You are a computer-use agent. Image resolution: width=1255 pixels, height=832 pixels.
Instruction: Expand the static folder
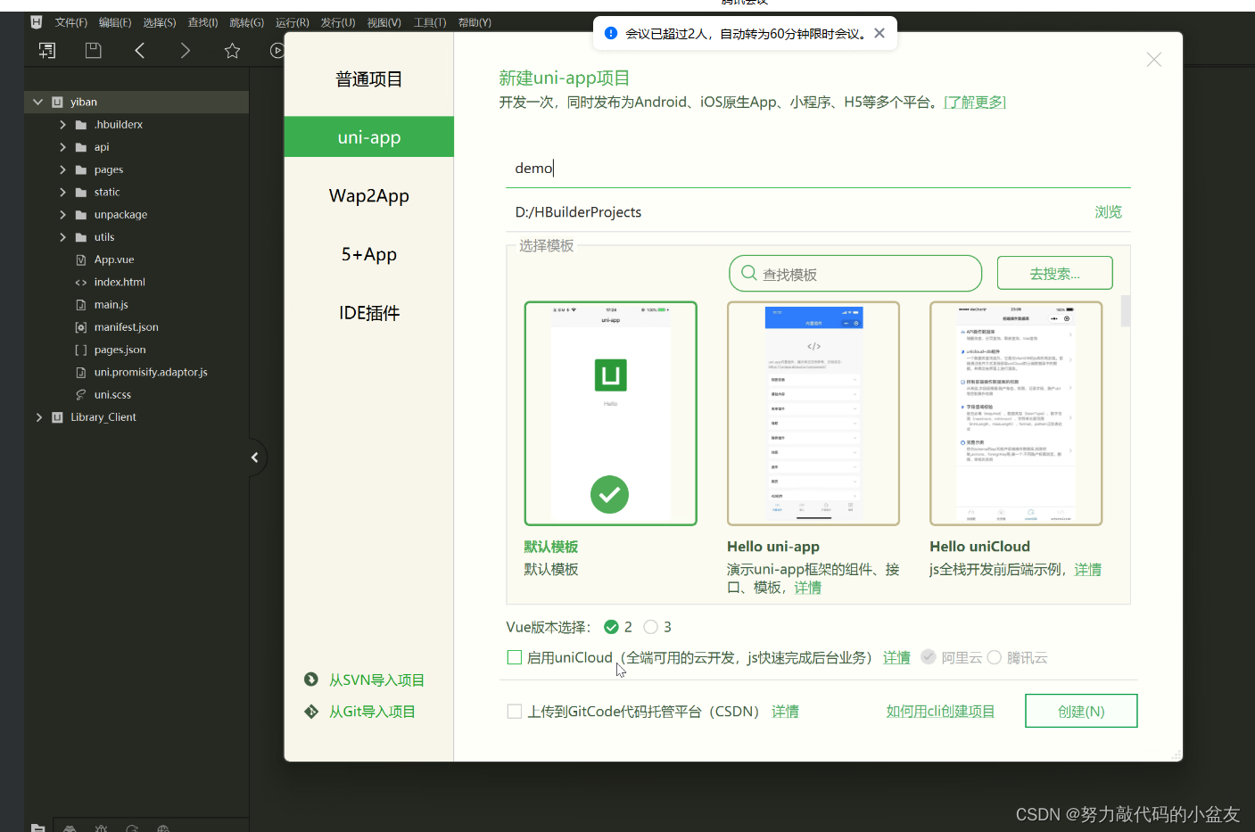pos(62,192)
